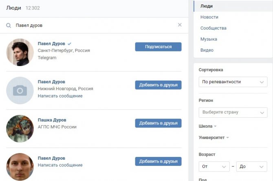The width and height of the screenshot is (273, 181).
Task: Switch to the Новости tab
Action: (209, 17)
